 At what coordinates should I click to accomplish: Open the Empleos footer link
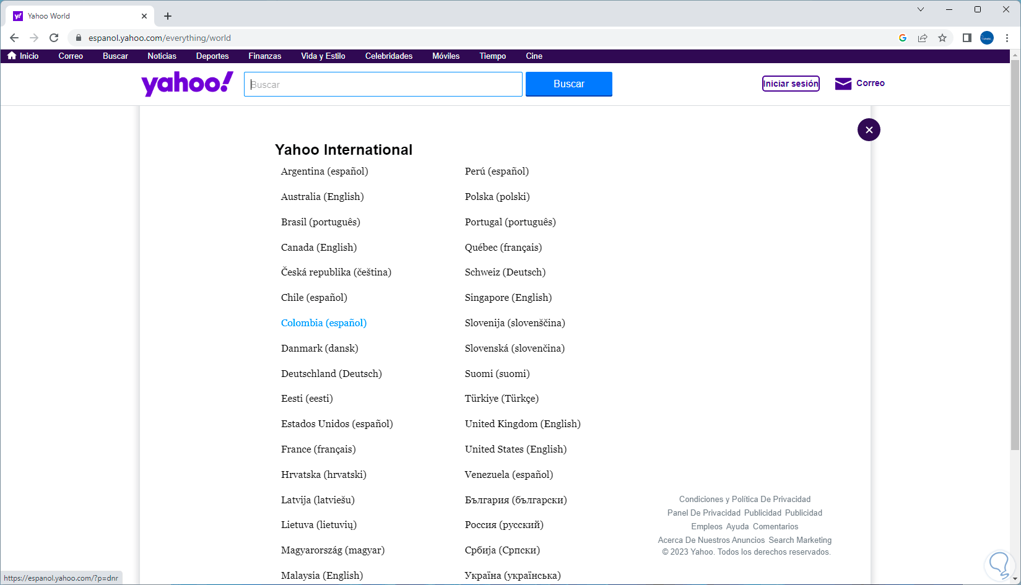(x=707, y=527)
